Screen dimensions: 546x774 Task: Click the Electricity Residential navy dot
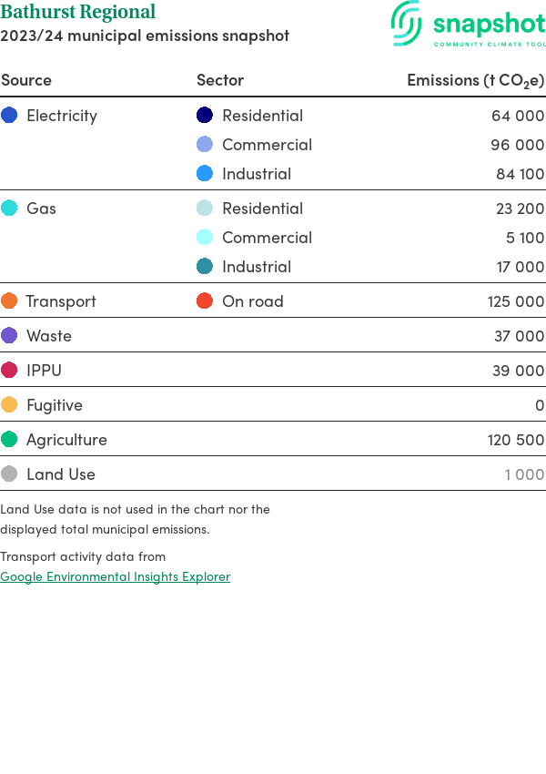click(x=205, y=116)
